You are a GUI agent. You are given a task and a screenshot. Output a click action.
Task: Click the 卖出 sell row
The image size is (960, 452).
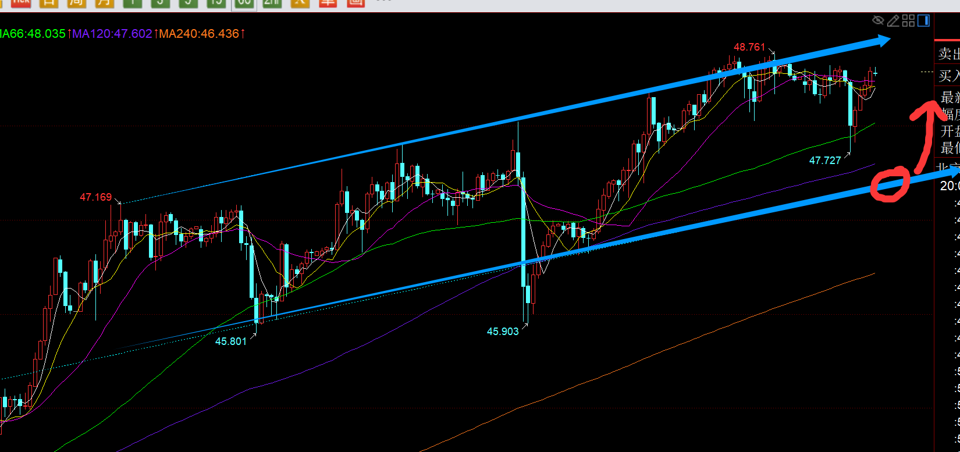click(x=947, y=54)
